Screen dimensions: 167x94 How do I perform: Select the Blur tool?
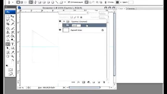click(8, 40)
